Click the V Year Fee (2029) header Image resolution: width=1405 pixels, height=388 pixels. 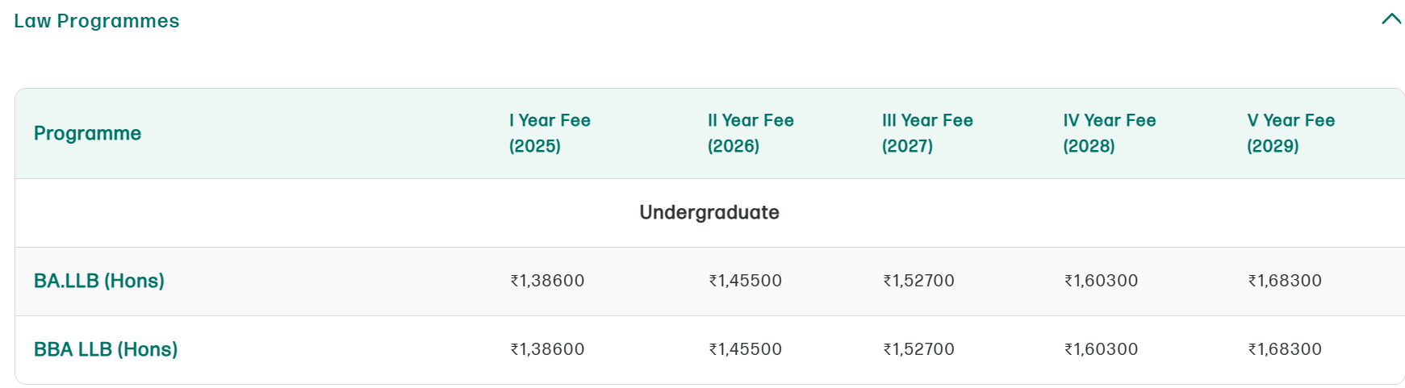click(x=1290, y=133)
